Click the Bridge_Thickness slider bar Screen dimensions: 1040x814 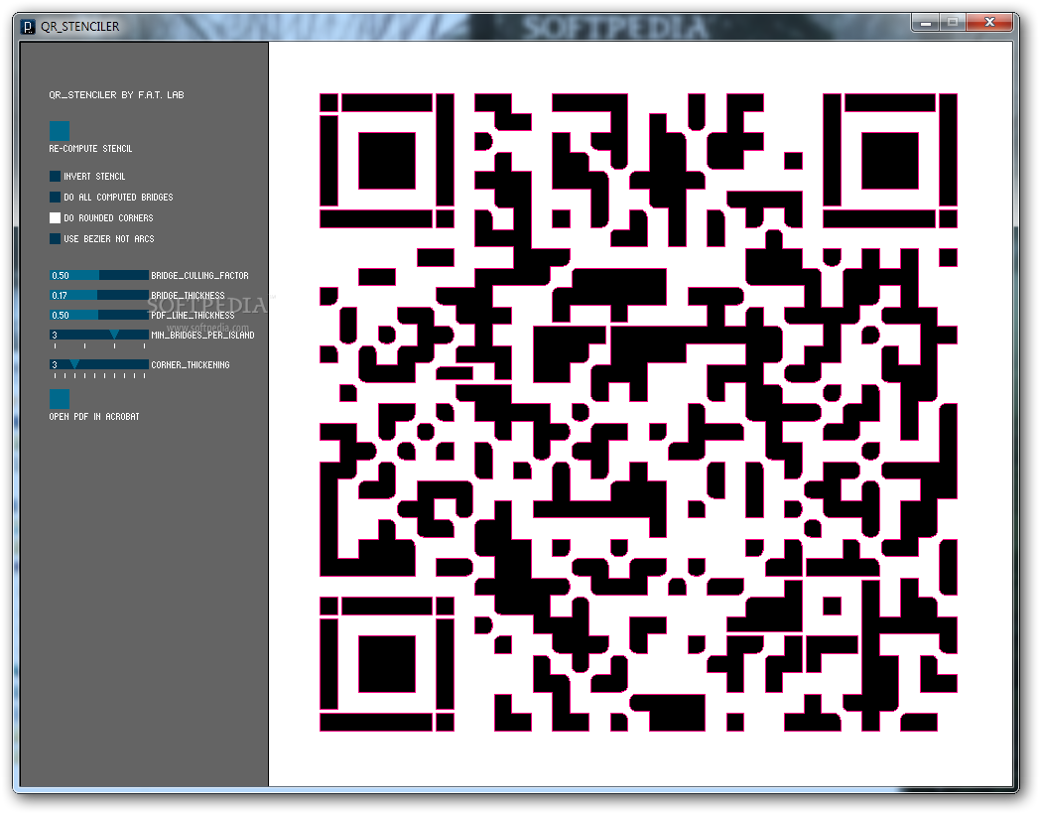click(99, 295)
